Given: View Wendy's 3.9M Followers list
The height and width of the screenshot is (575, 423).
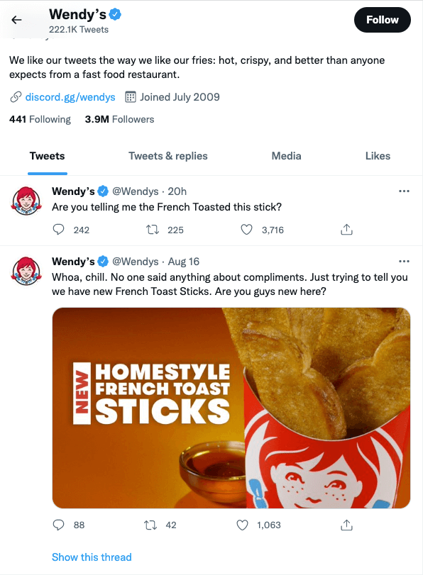Looking at the screenshot, I should (119, 119).
